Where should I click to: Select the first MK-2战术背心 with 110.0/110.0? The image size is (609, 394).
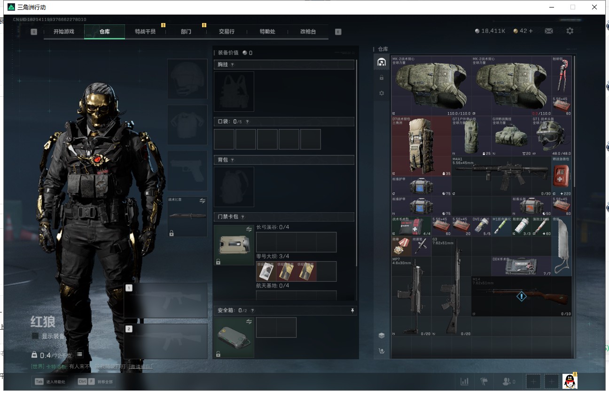tap(431, 86)
